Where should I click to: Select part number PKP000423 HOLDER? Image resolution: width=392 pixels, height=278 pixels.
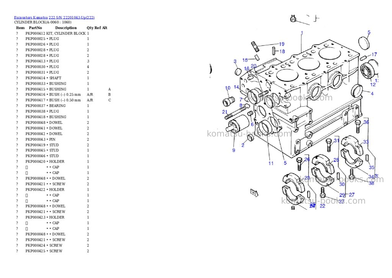click(45, 217)
